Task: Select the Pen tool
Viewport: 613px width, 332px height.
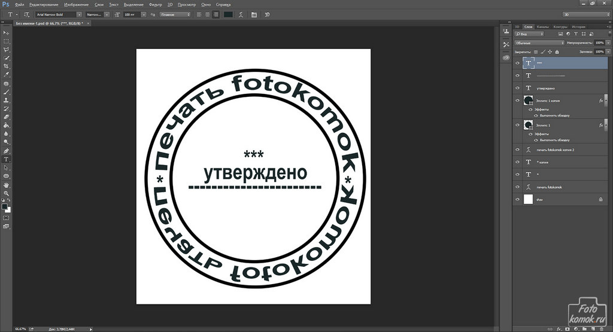Action: coord(6,151)
